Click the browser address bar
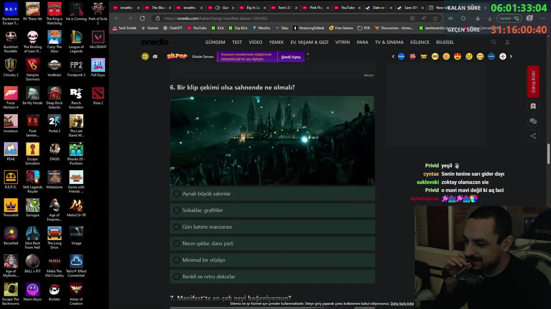The width and height of the screenshot is (551, 309). click(280, 18)
